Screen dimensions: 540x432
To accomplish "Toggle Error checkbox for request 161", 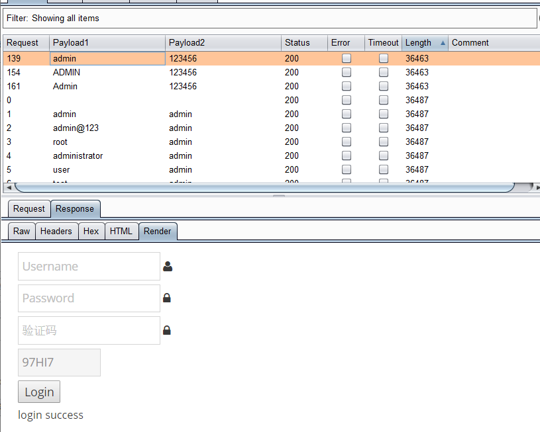I will tap(347, 86).
